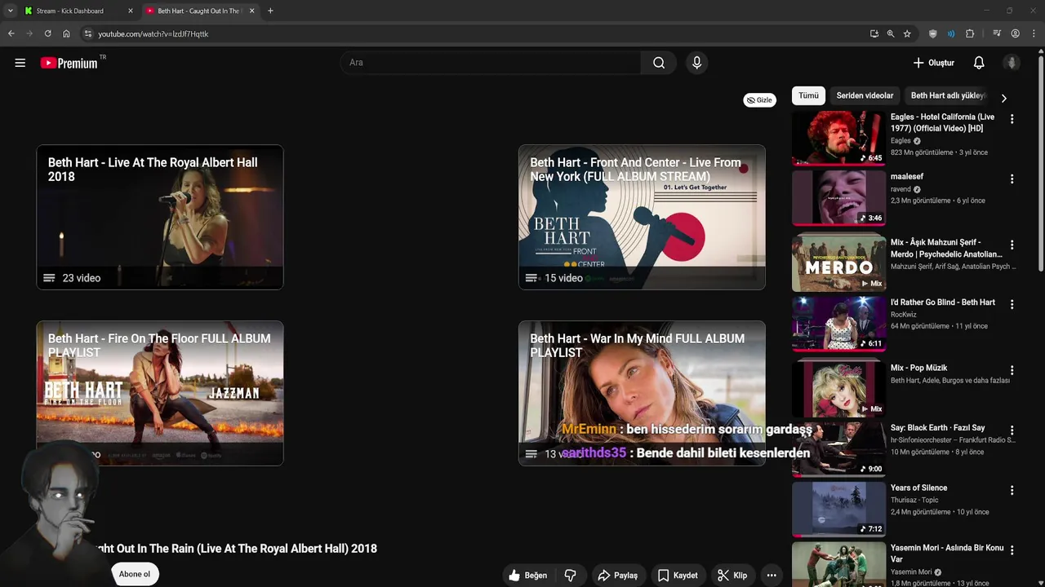Open options for Aşık Mahzuni Şerif mix

[1012, 245]
